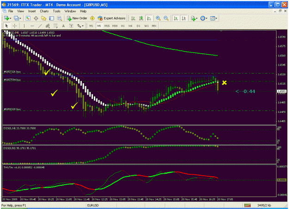Open the Strategy Tester magnifier icon
The image size is (289, 209).
(x=59, y=18)
